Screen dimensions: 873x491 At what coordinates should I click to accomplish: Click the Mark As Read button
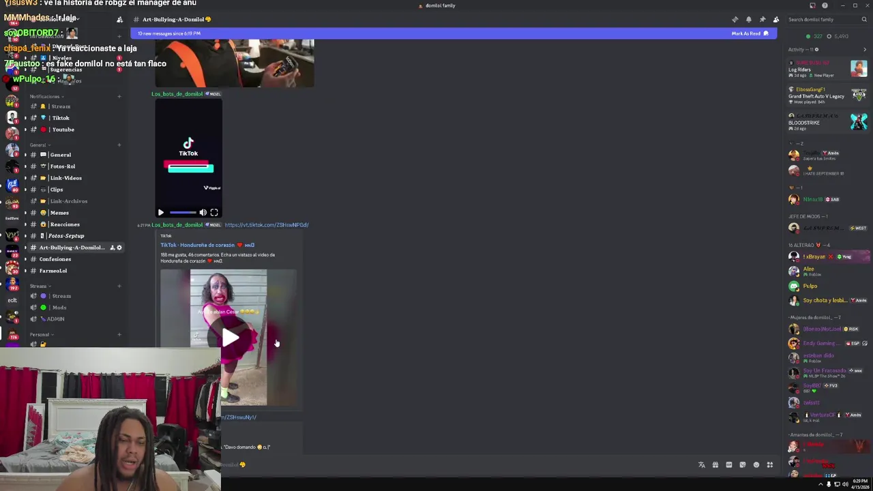pyautogui.click(x=750, y=33)
